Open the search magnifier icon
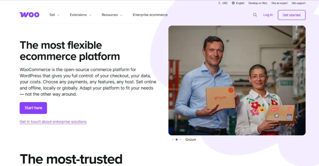The image size is (319, 166). click(255, 15)
